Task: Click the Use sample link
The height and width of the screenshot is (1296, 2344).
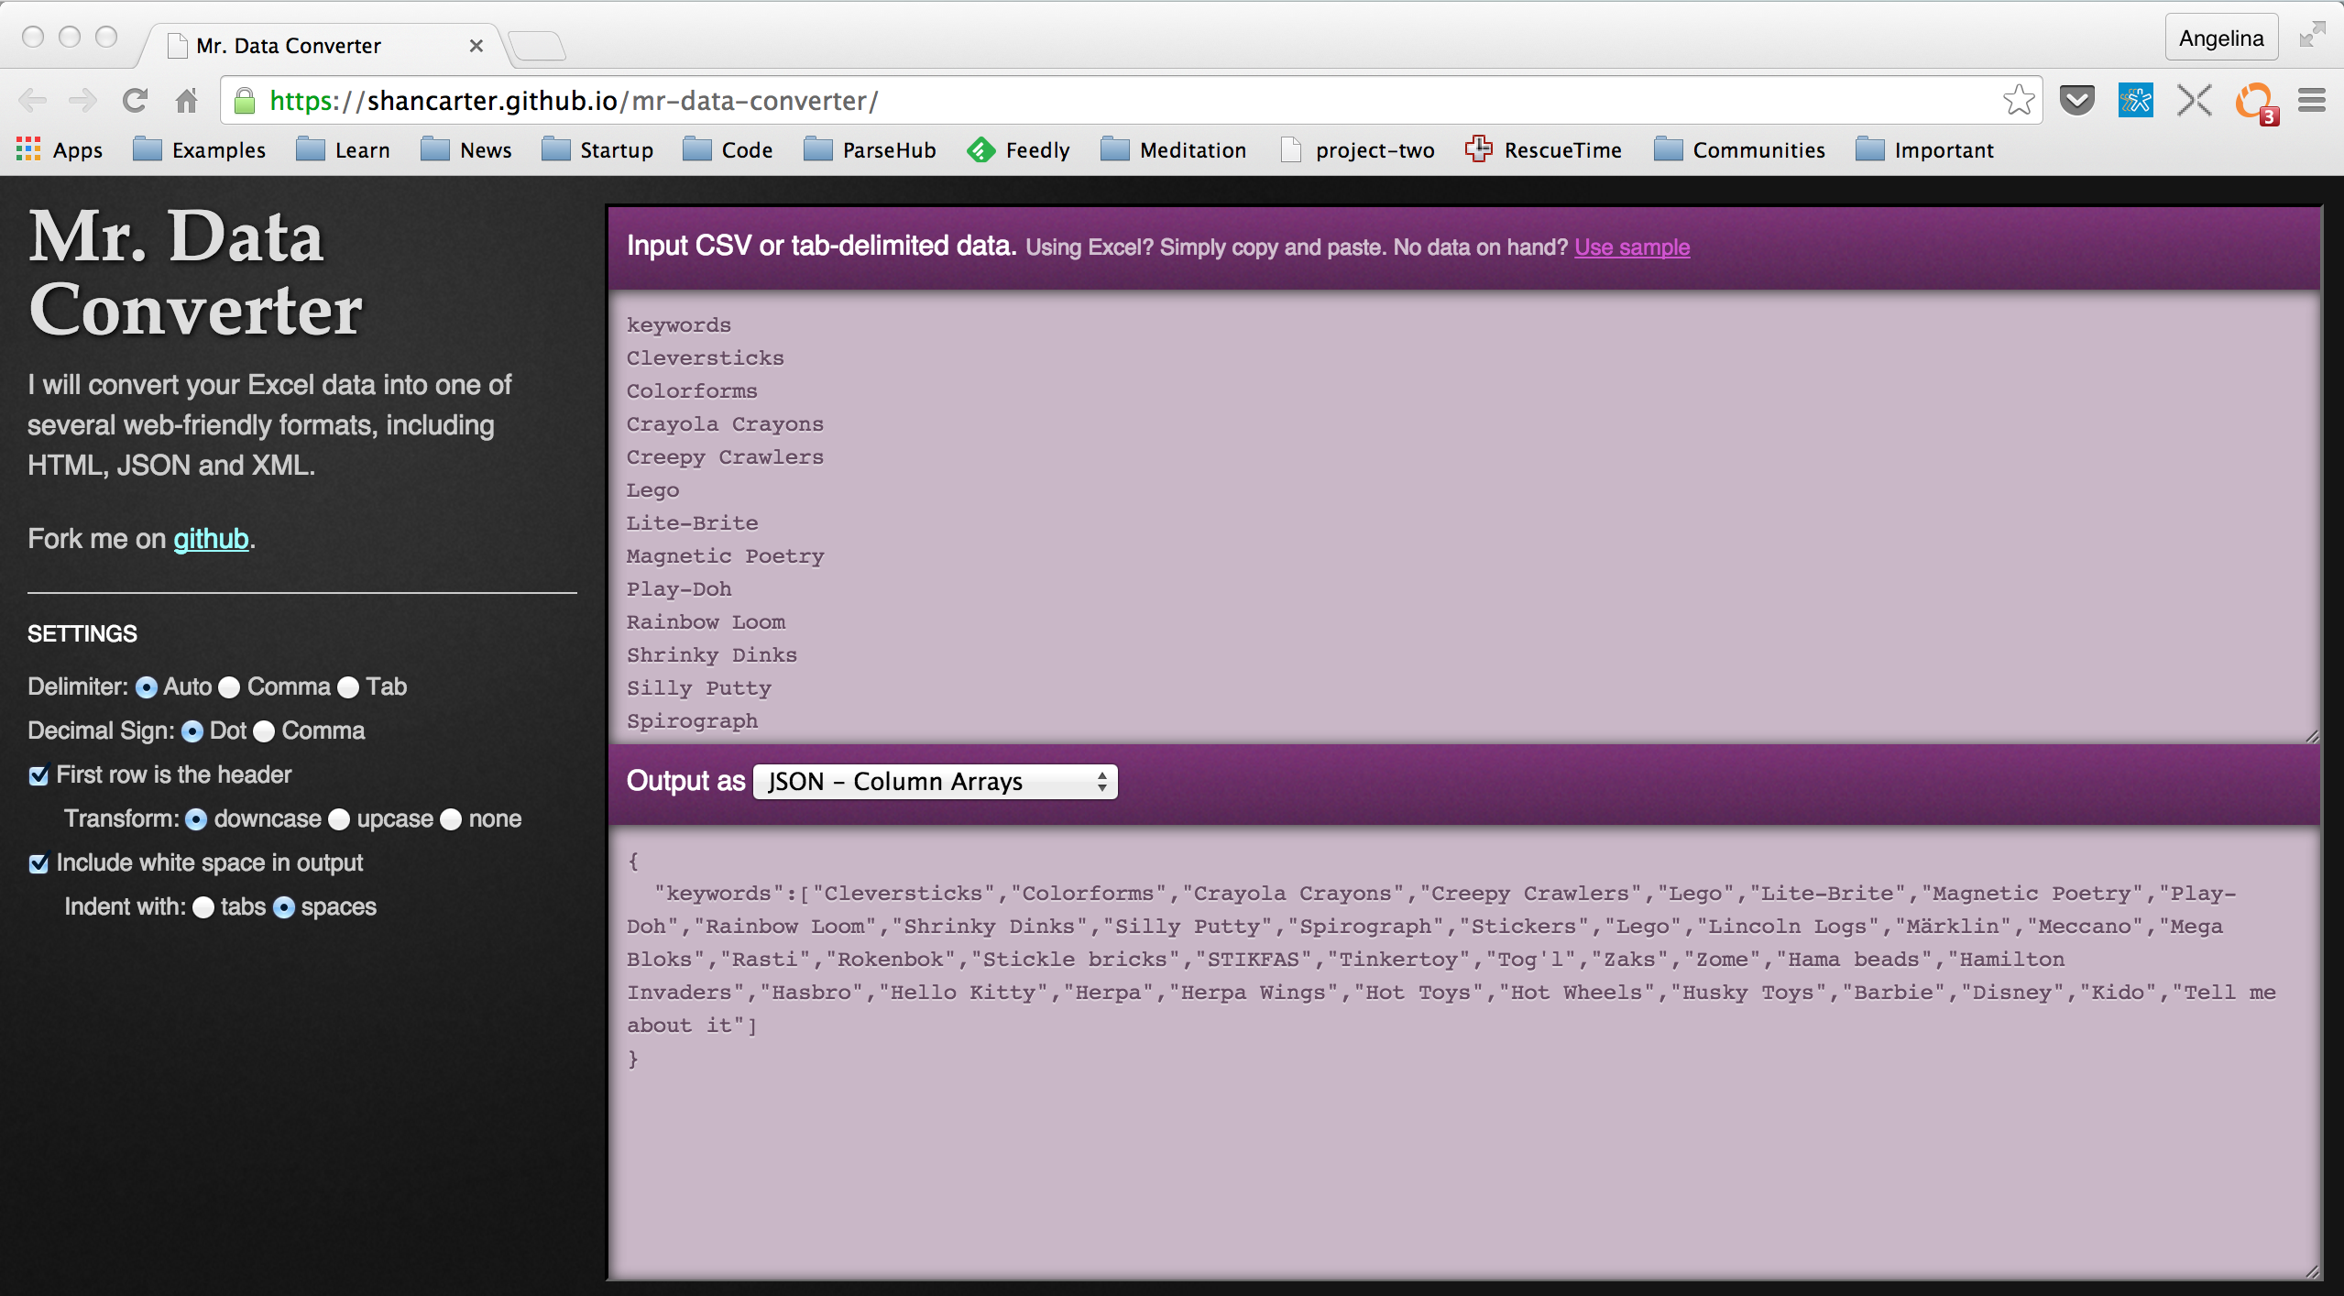Action: coord(1631,247)
